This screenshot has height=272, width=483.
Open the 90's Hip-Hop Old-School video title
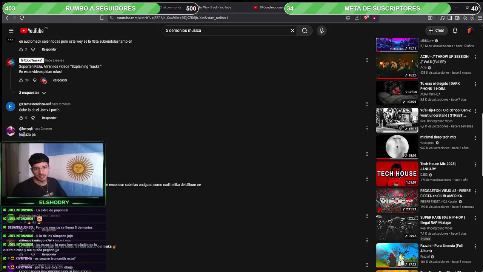446,113
